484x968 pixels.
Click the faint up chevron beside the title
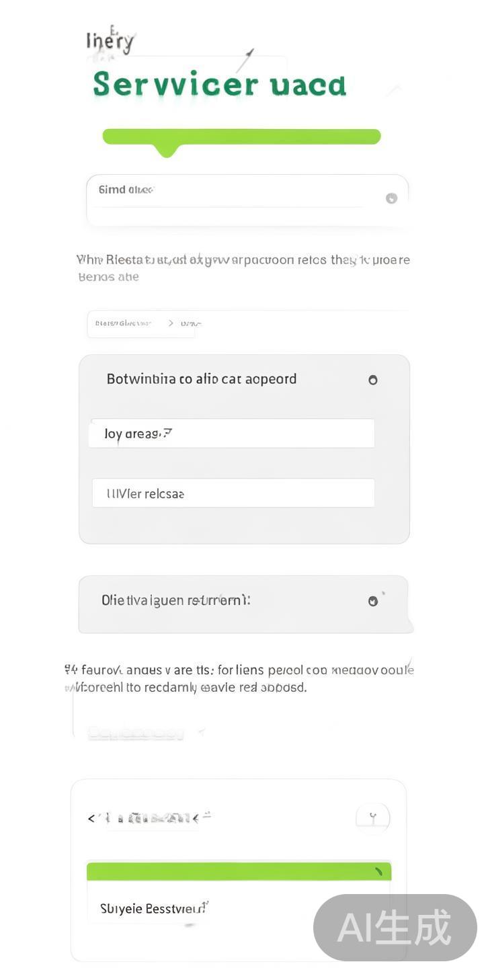pyautogui.click(x=395, y=89)
